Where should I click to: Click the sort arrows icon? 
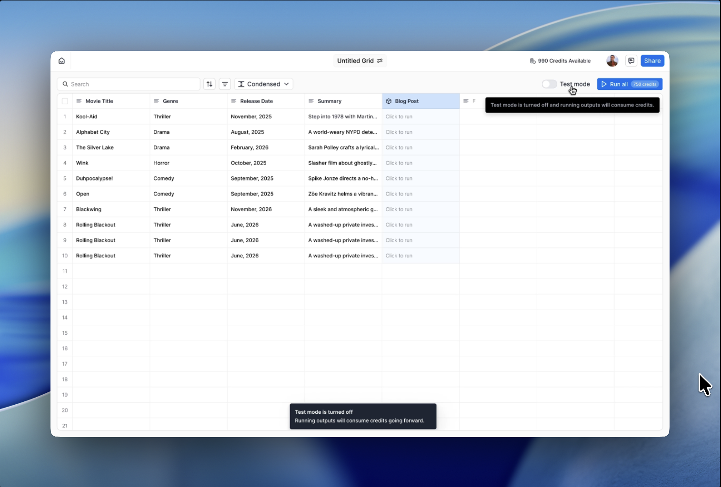tap(210, 84)
